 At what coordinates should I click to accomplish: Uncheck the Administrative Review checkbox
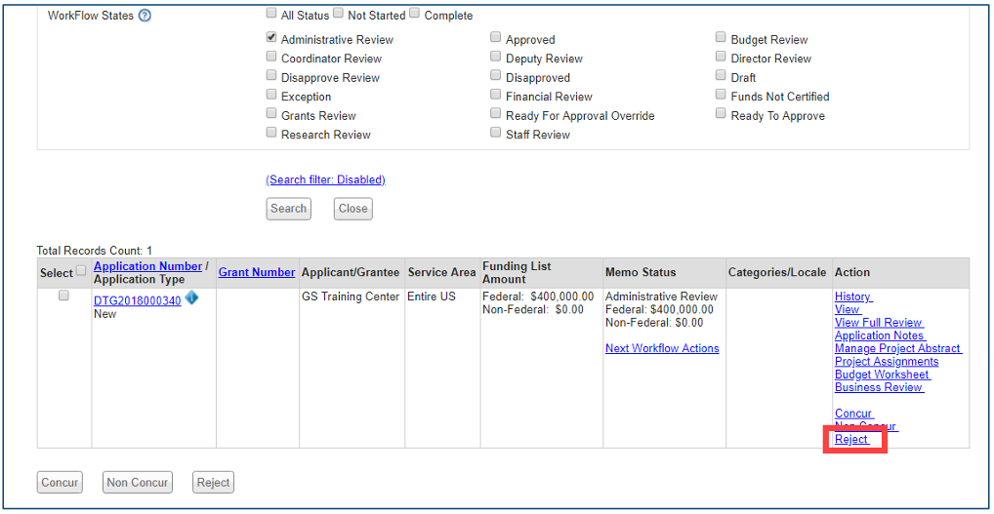point(271,38)
